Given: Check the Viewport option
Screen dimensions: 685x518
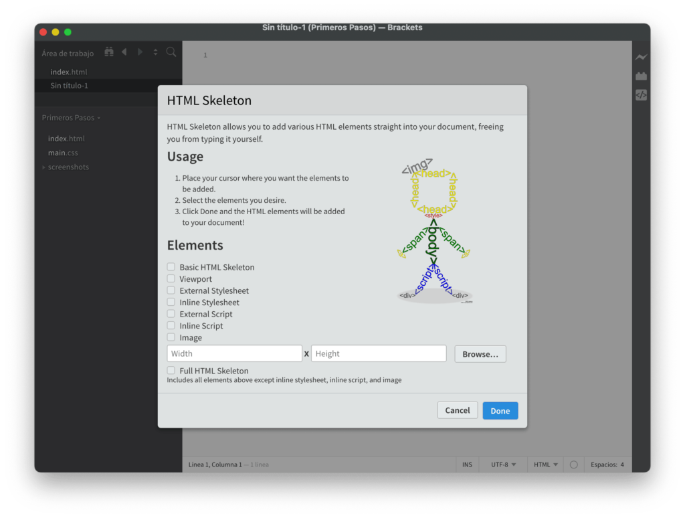Looking at the screenshot, I should click(171, 278).
